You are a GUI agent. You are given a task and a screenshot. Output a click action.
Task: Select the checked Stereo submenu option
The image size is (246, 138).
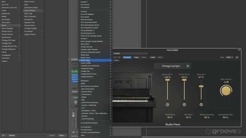pyautogui.click(x=116, y=61)
